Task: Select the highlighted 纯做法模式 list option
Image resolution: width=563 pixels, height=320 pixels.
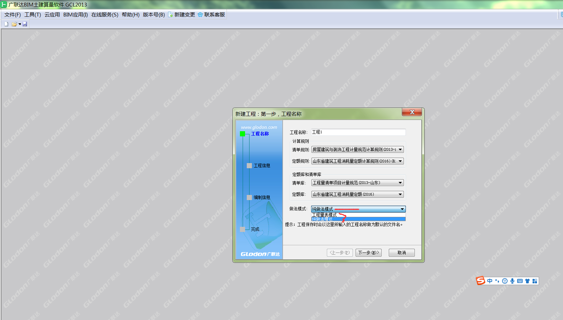Action: pyautogui.click(x=358, y=219)
